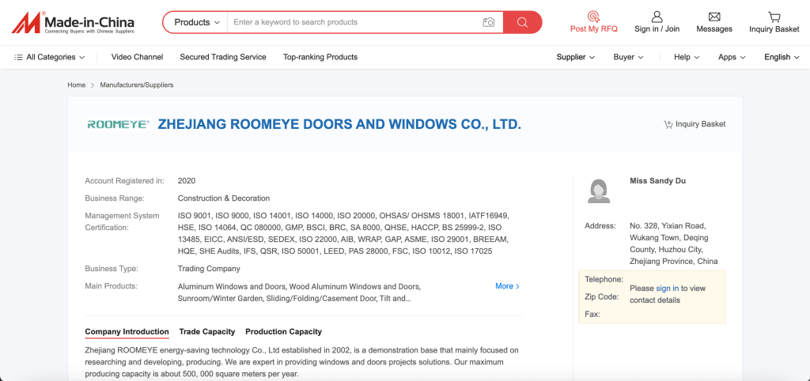Click the ROOMEYE company logo
The image size is (810, 381).
click(119, 124)
